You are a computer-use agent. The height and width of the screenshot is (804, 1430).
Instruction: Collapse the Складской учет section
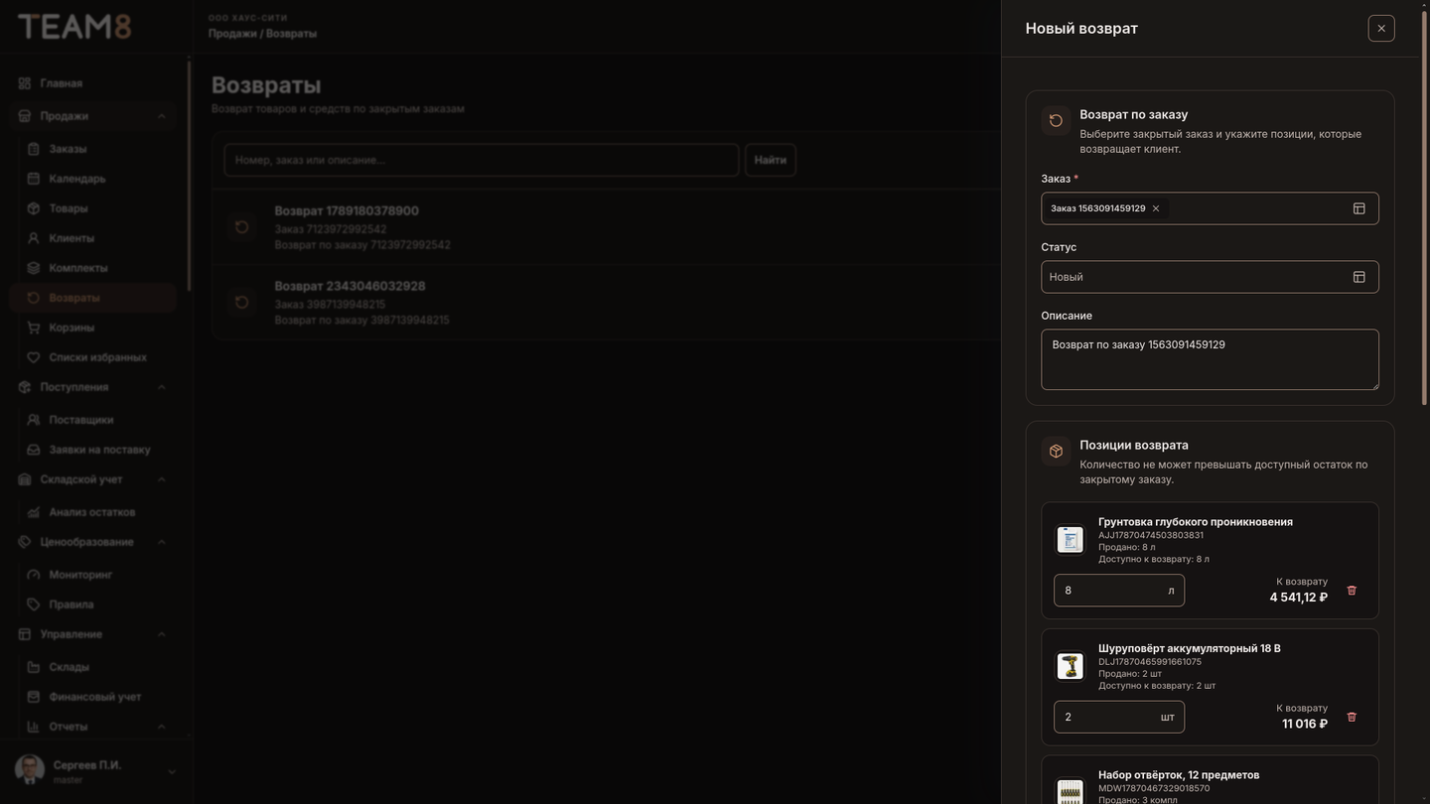pos(93,479)
